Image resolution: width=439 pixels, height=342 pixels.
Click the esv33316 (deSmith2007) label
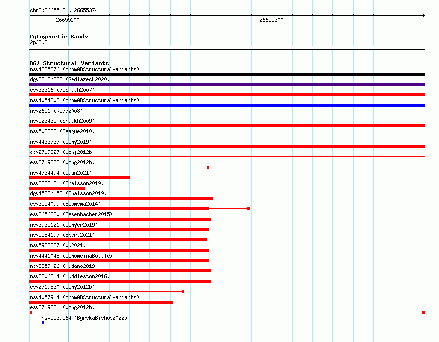pos(62,90)
